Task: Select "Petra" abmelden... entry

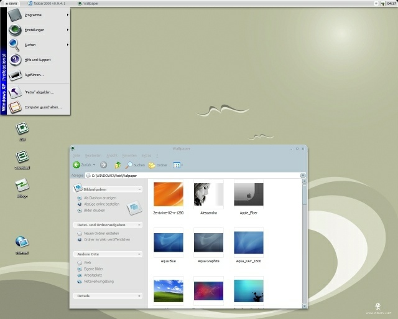Action: [39, 92]
